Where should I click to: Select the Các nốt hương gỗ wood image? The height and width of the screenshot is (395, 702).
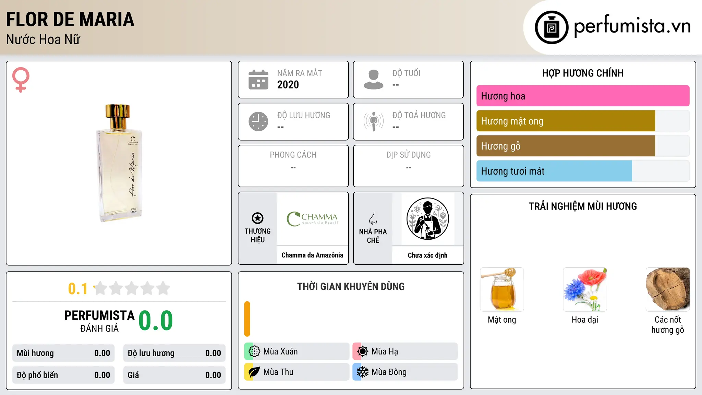tap(668, 289)
